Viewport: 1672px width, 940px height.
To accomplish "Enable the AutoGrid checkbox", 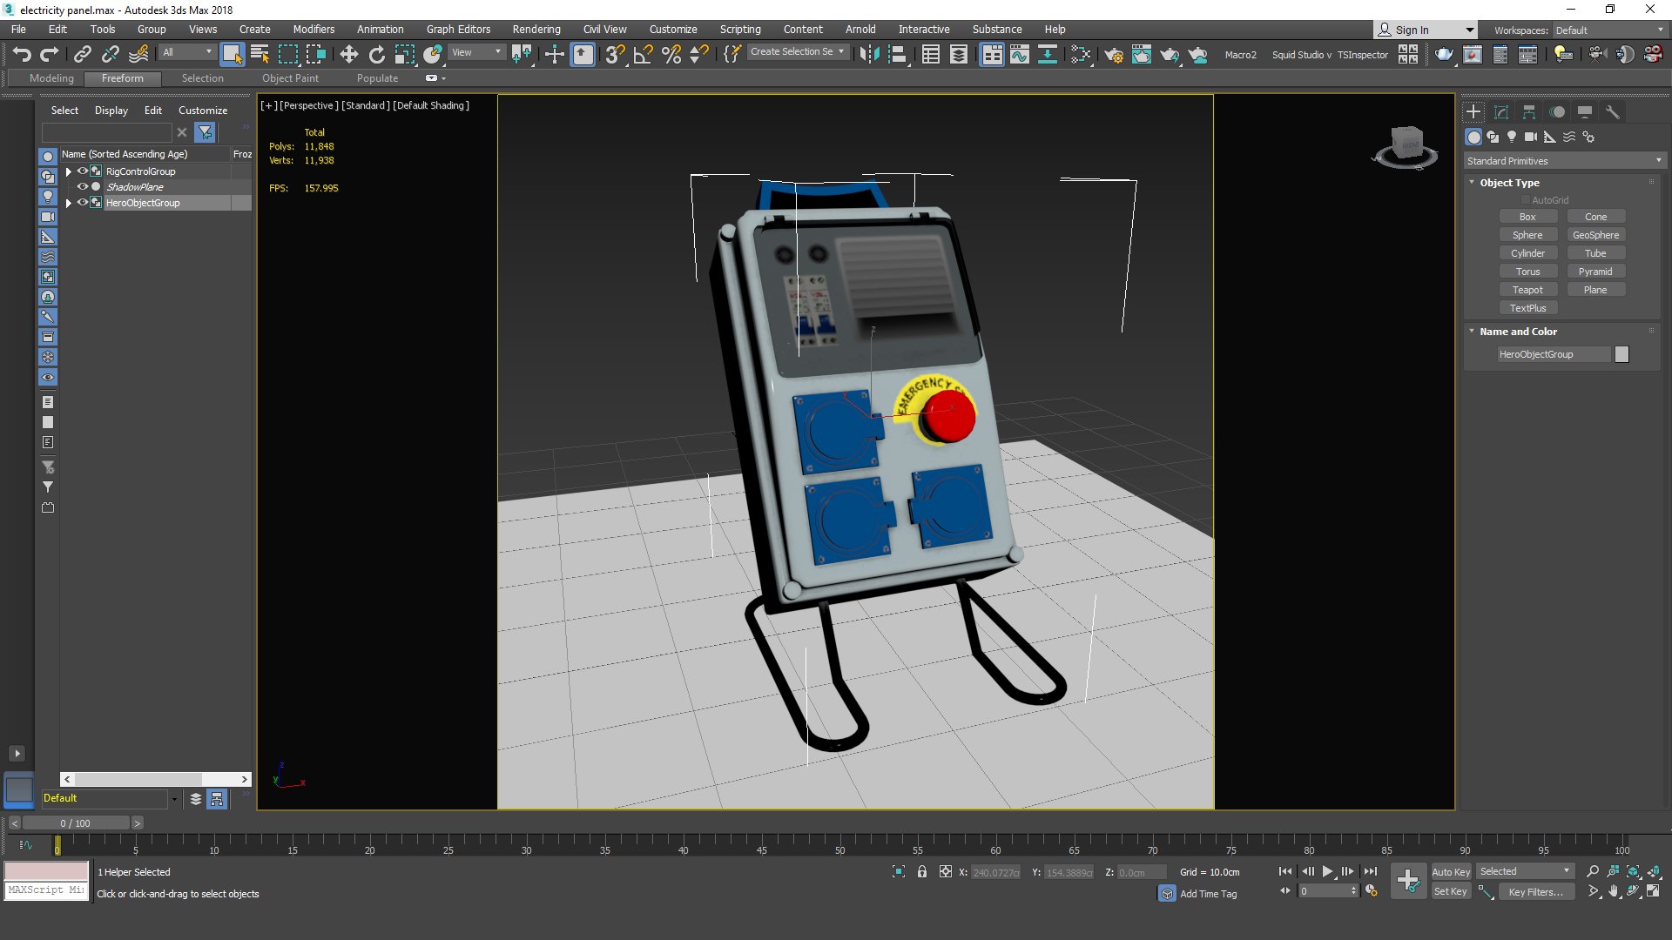I will coord(1525,200).
